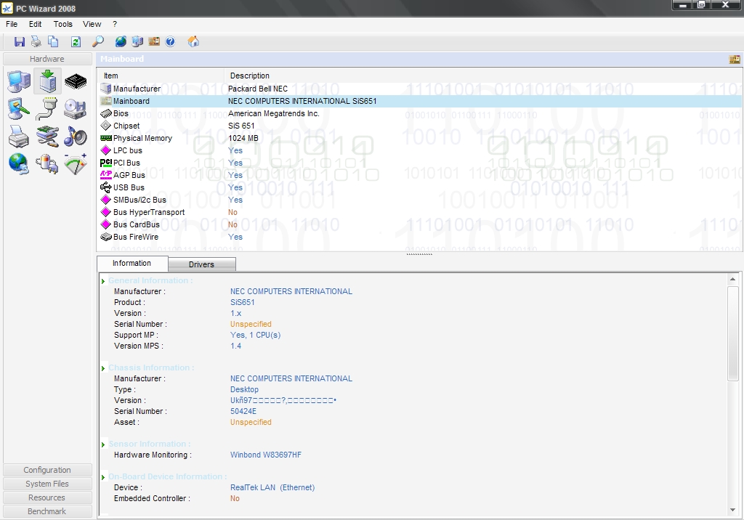Viewport: 744px width, 520px height.
Task: Select the Mainboard tower icon with green arrow
Action: coord(47,81)
